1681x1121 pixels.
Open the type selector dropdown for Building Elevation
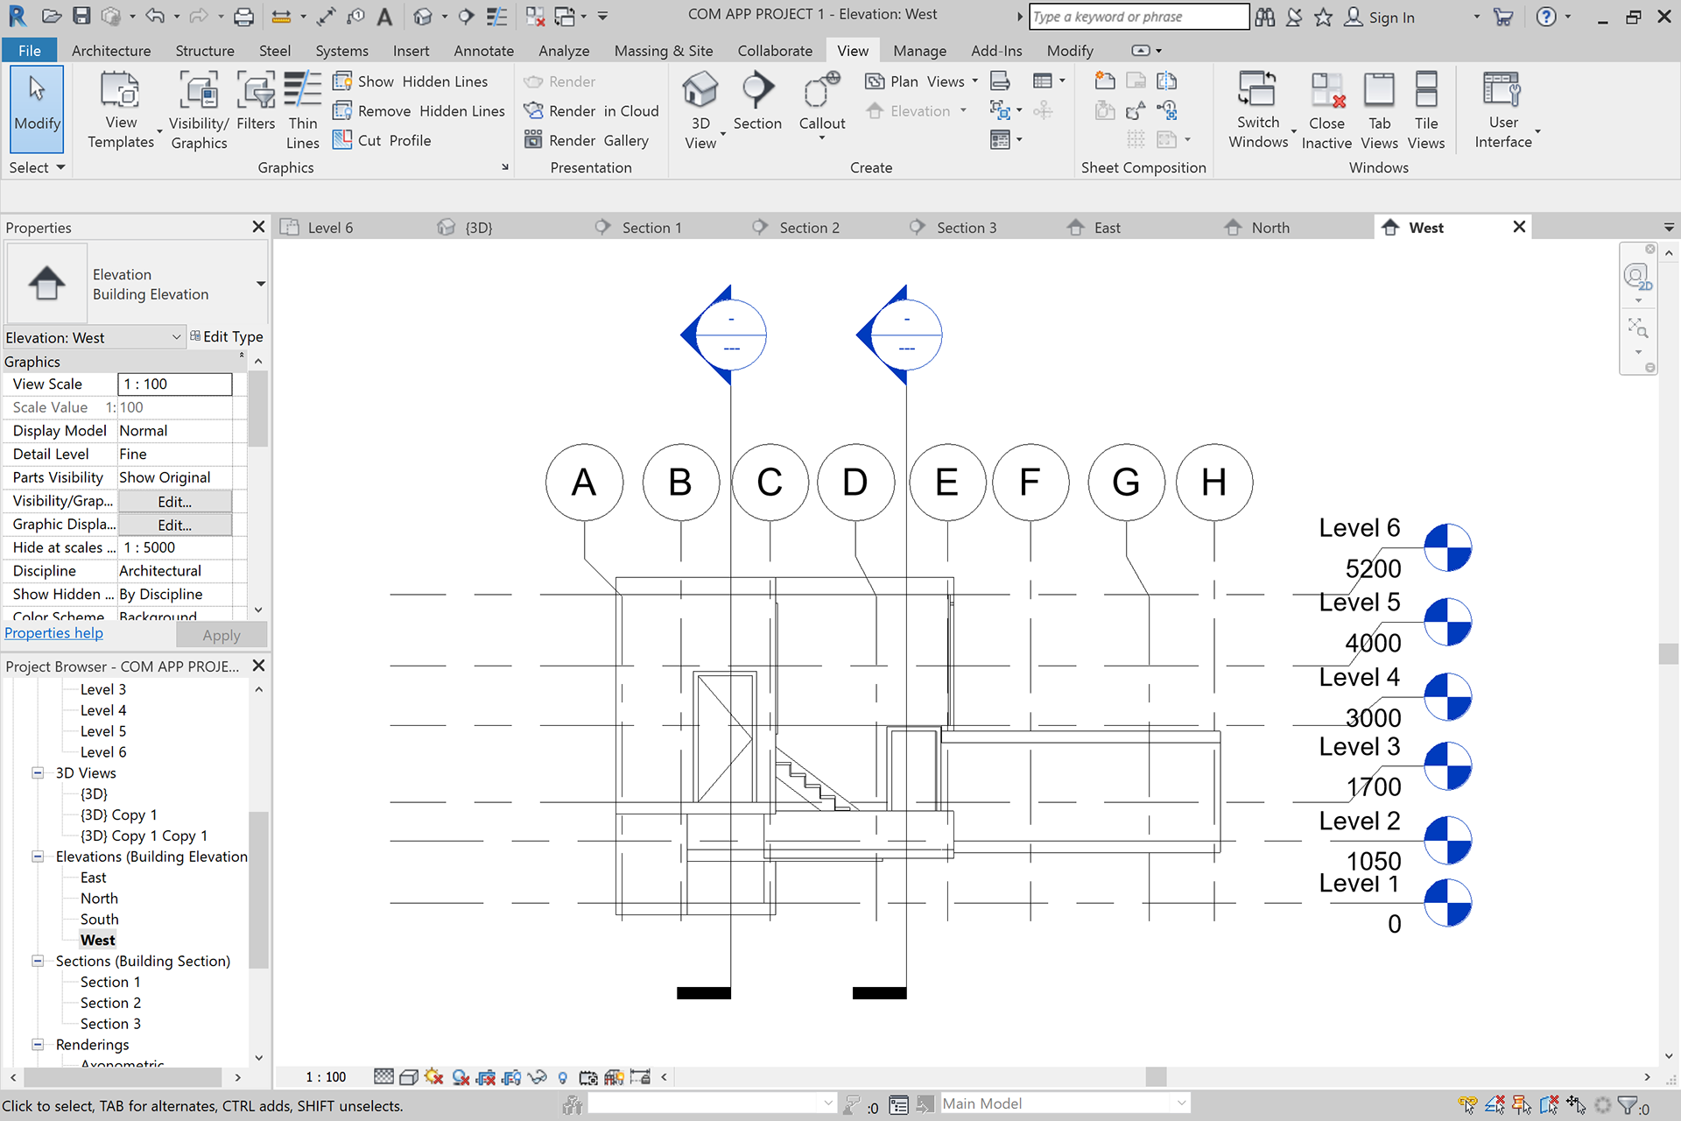pos(260,284)
